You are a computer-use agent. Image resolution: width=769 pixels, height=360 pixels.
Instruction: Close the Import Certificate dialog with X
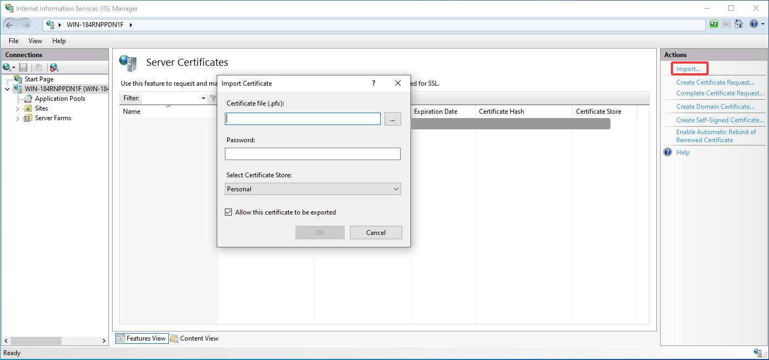coord(398,83)
